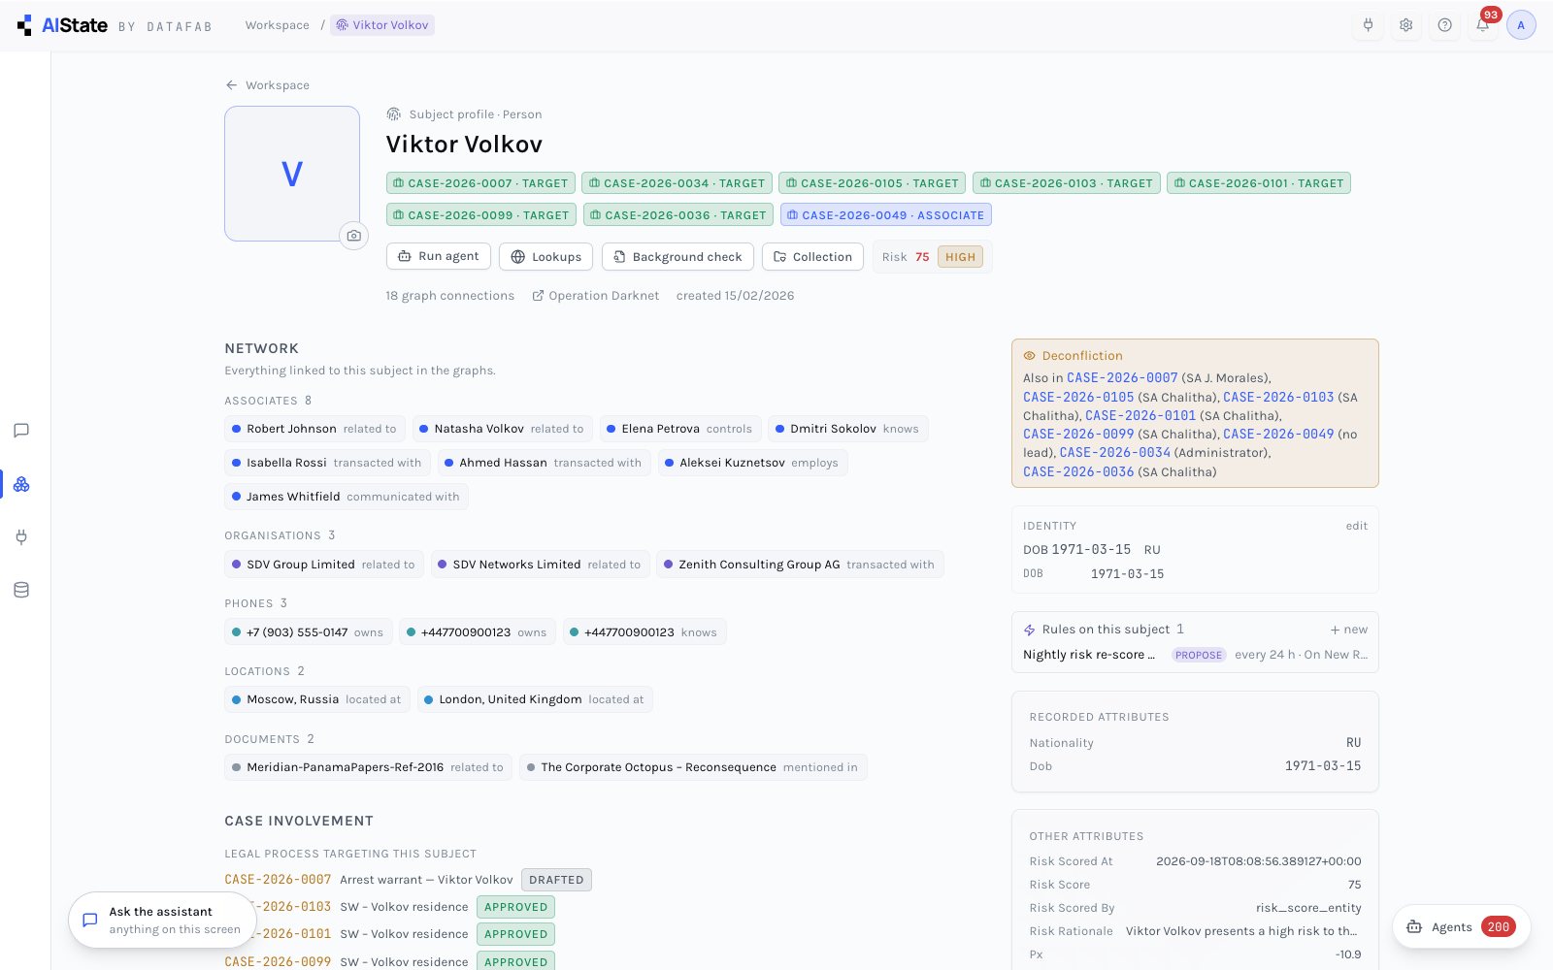This screenshot has width=1553, height=970.
Task: Open Agents panel with 200 badge
Action: (x=1462, y=927)
